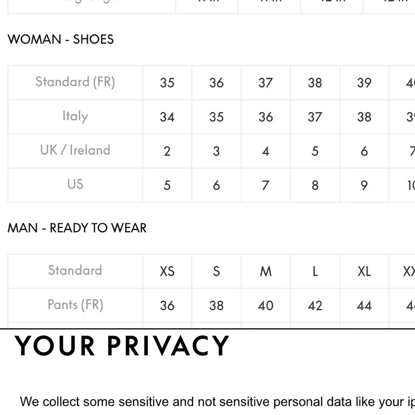Select the Italy row label
Viewport: 415px width, 415px height.
[75, 116]
